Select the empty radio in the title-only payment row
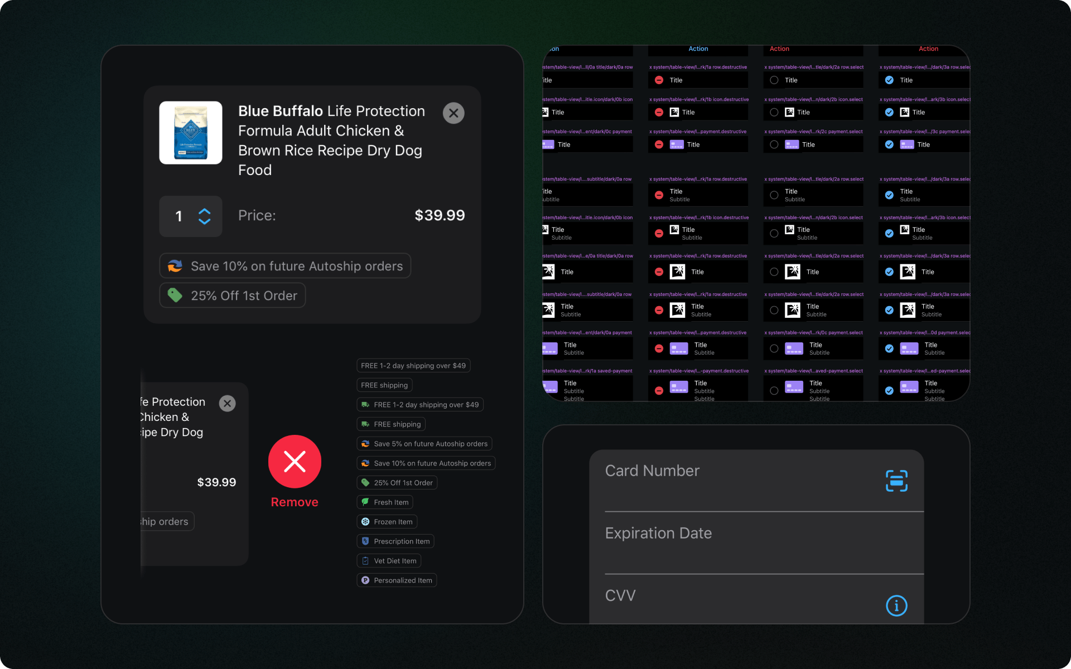Image resolution: width=1071 pixels, height=669 pixels. point(774,144)
